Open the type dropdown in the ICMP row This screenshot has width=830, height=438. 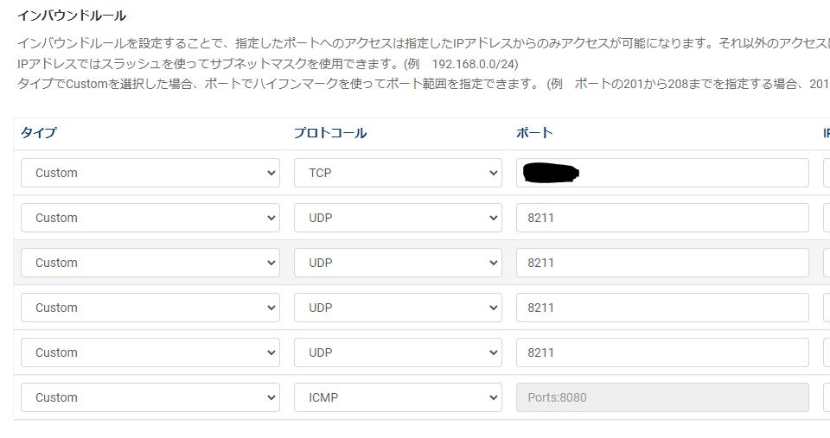tap(150, 397)
